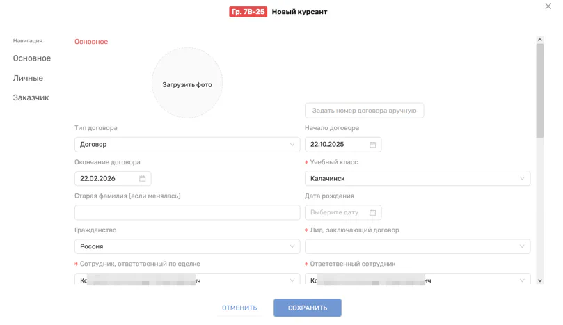Click the Отменить button
The height and width of the screenshot is (325, 563).
tap(239, 308)
